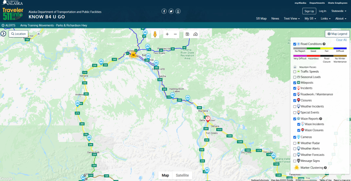This screenshot has width=351, height=181.
Task: Open the myAlaska link
Action: click(300, 3)
